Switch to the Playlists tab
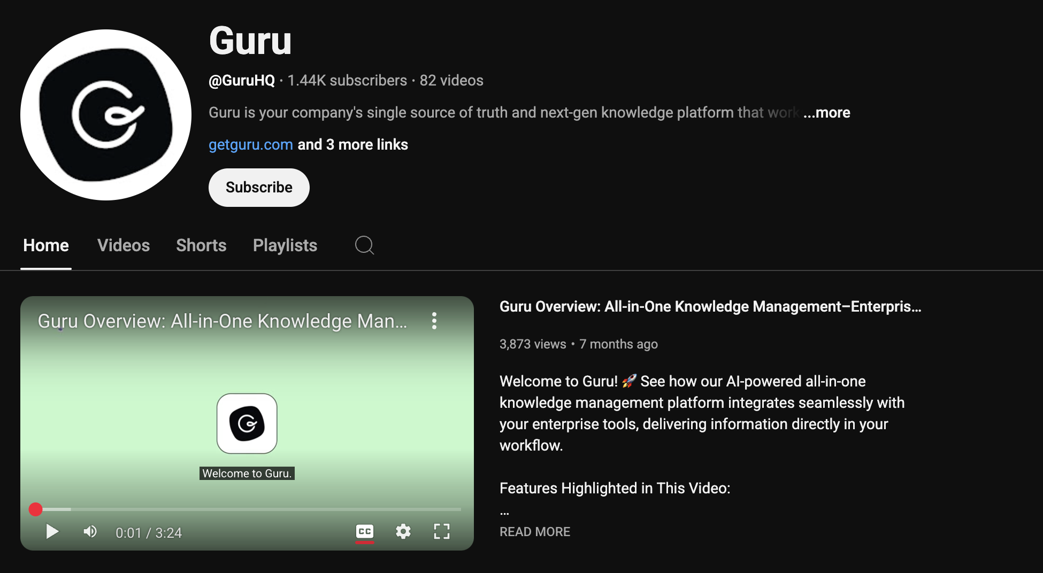The image size is (1043, 573). coord(285,245)
